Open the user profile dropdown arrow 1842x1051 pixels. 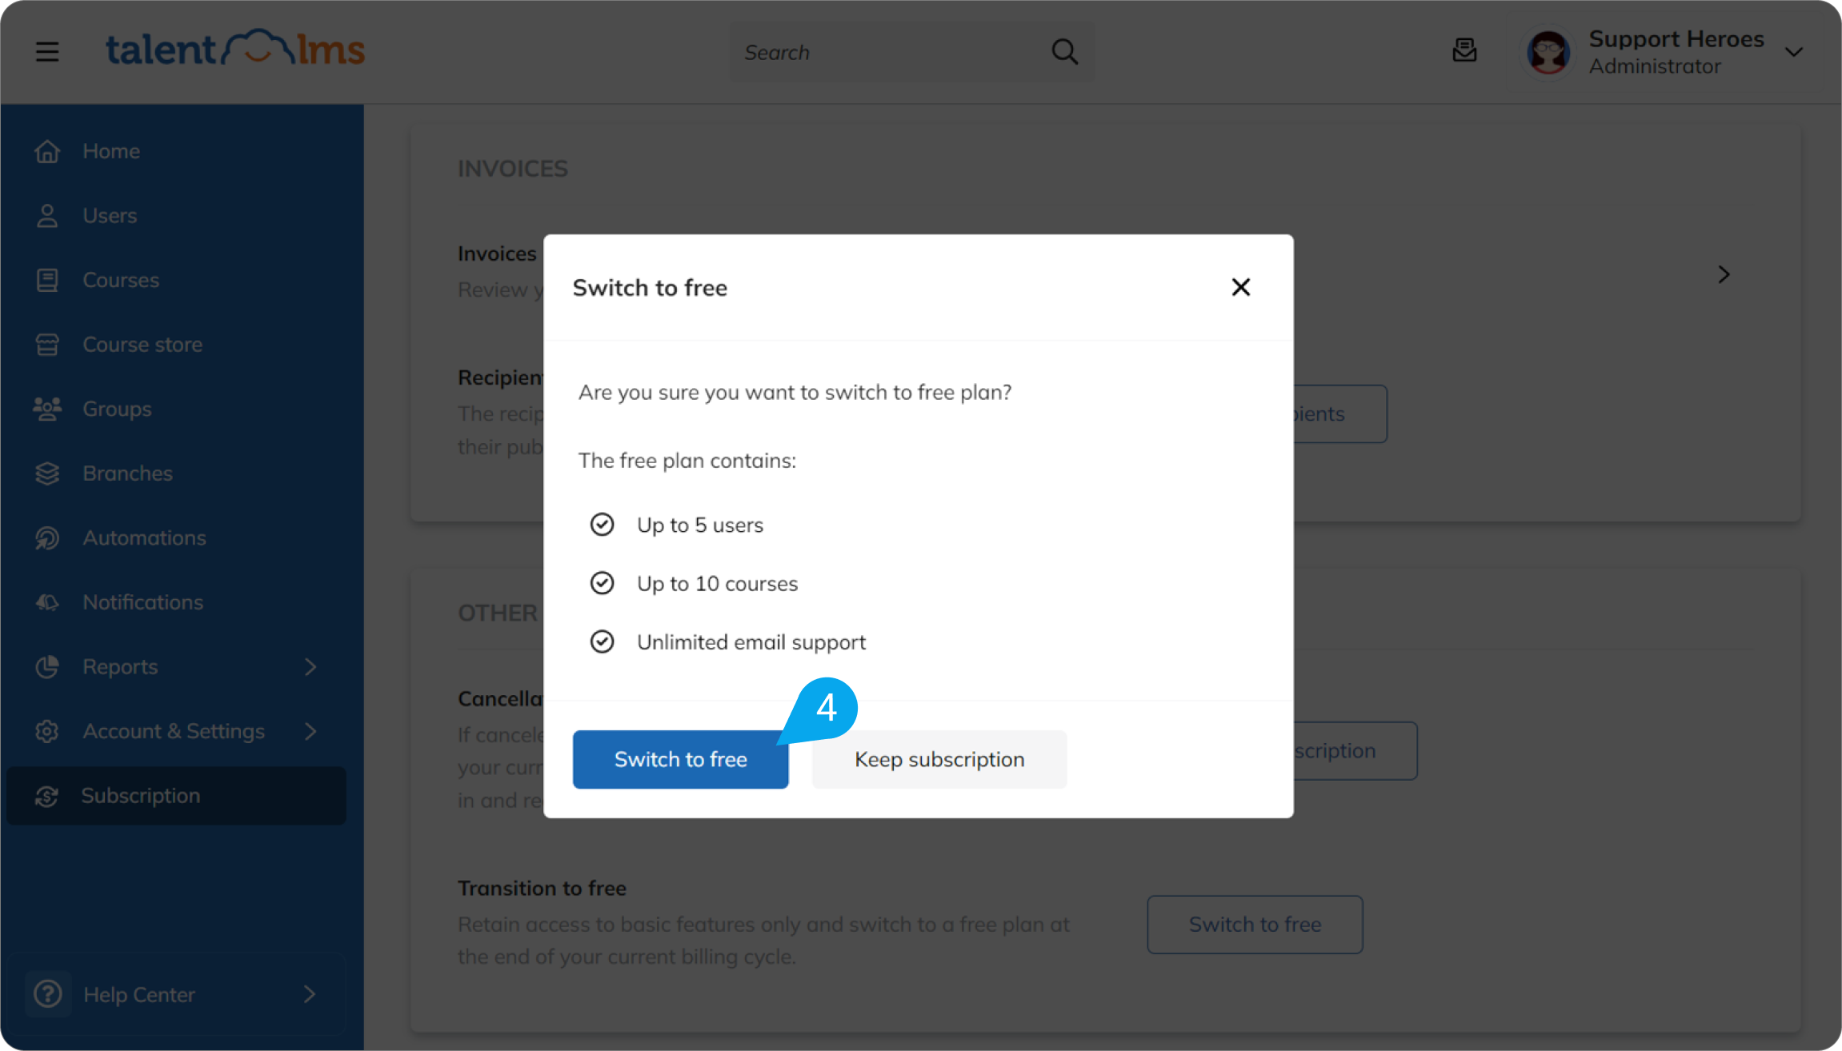(x=1794, y=52)
